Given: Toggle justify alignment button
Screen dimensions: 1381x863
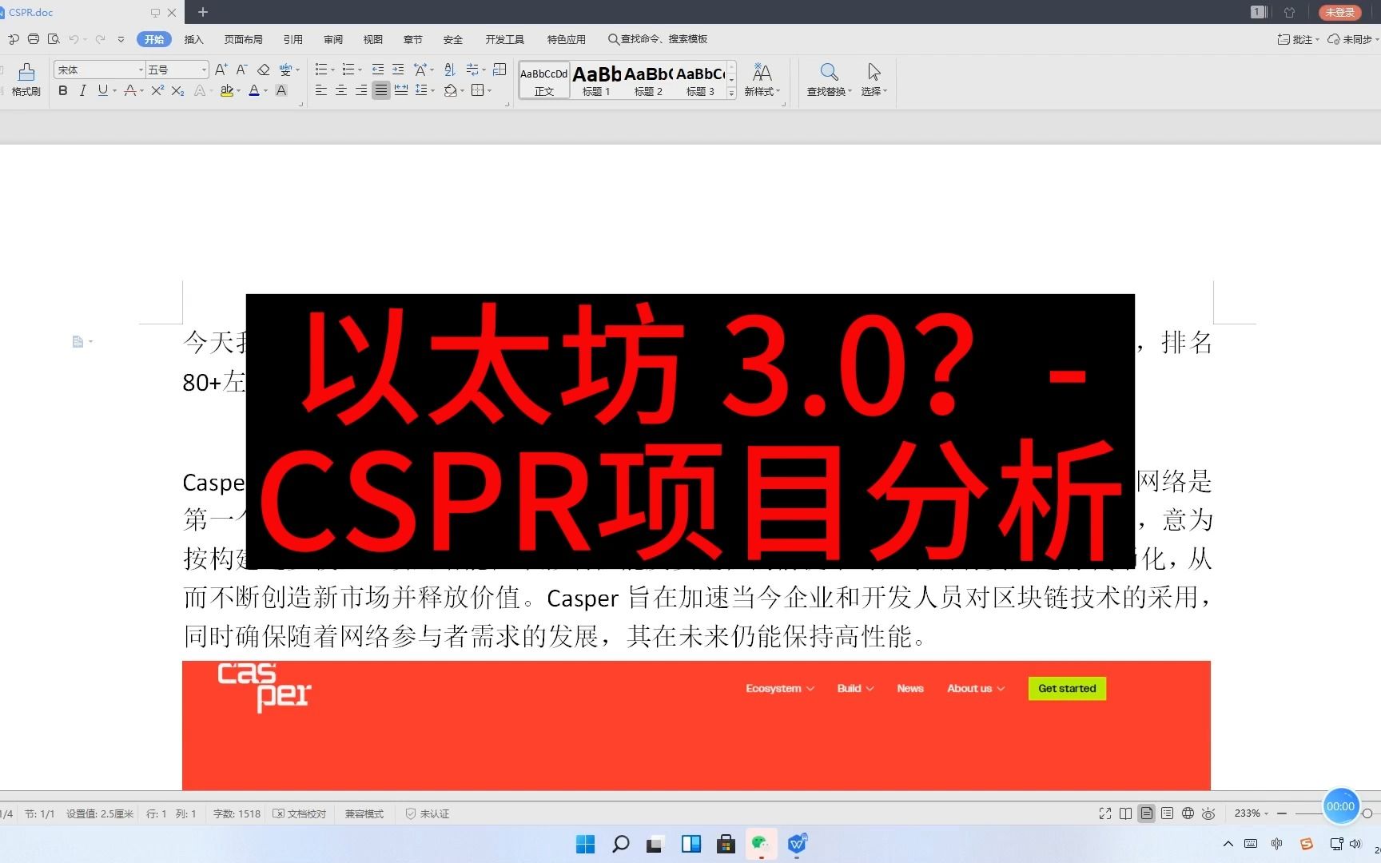Looking at the screenshot, I should tap(381, 91).
